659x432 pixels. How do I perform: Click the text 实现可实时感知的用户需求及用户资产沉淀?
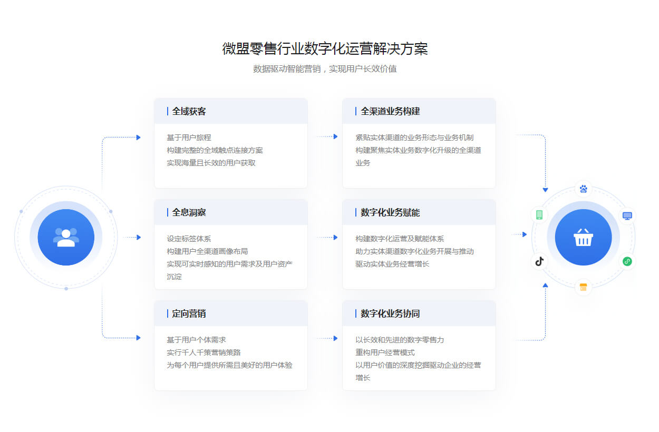pos(229,270)
